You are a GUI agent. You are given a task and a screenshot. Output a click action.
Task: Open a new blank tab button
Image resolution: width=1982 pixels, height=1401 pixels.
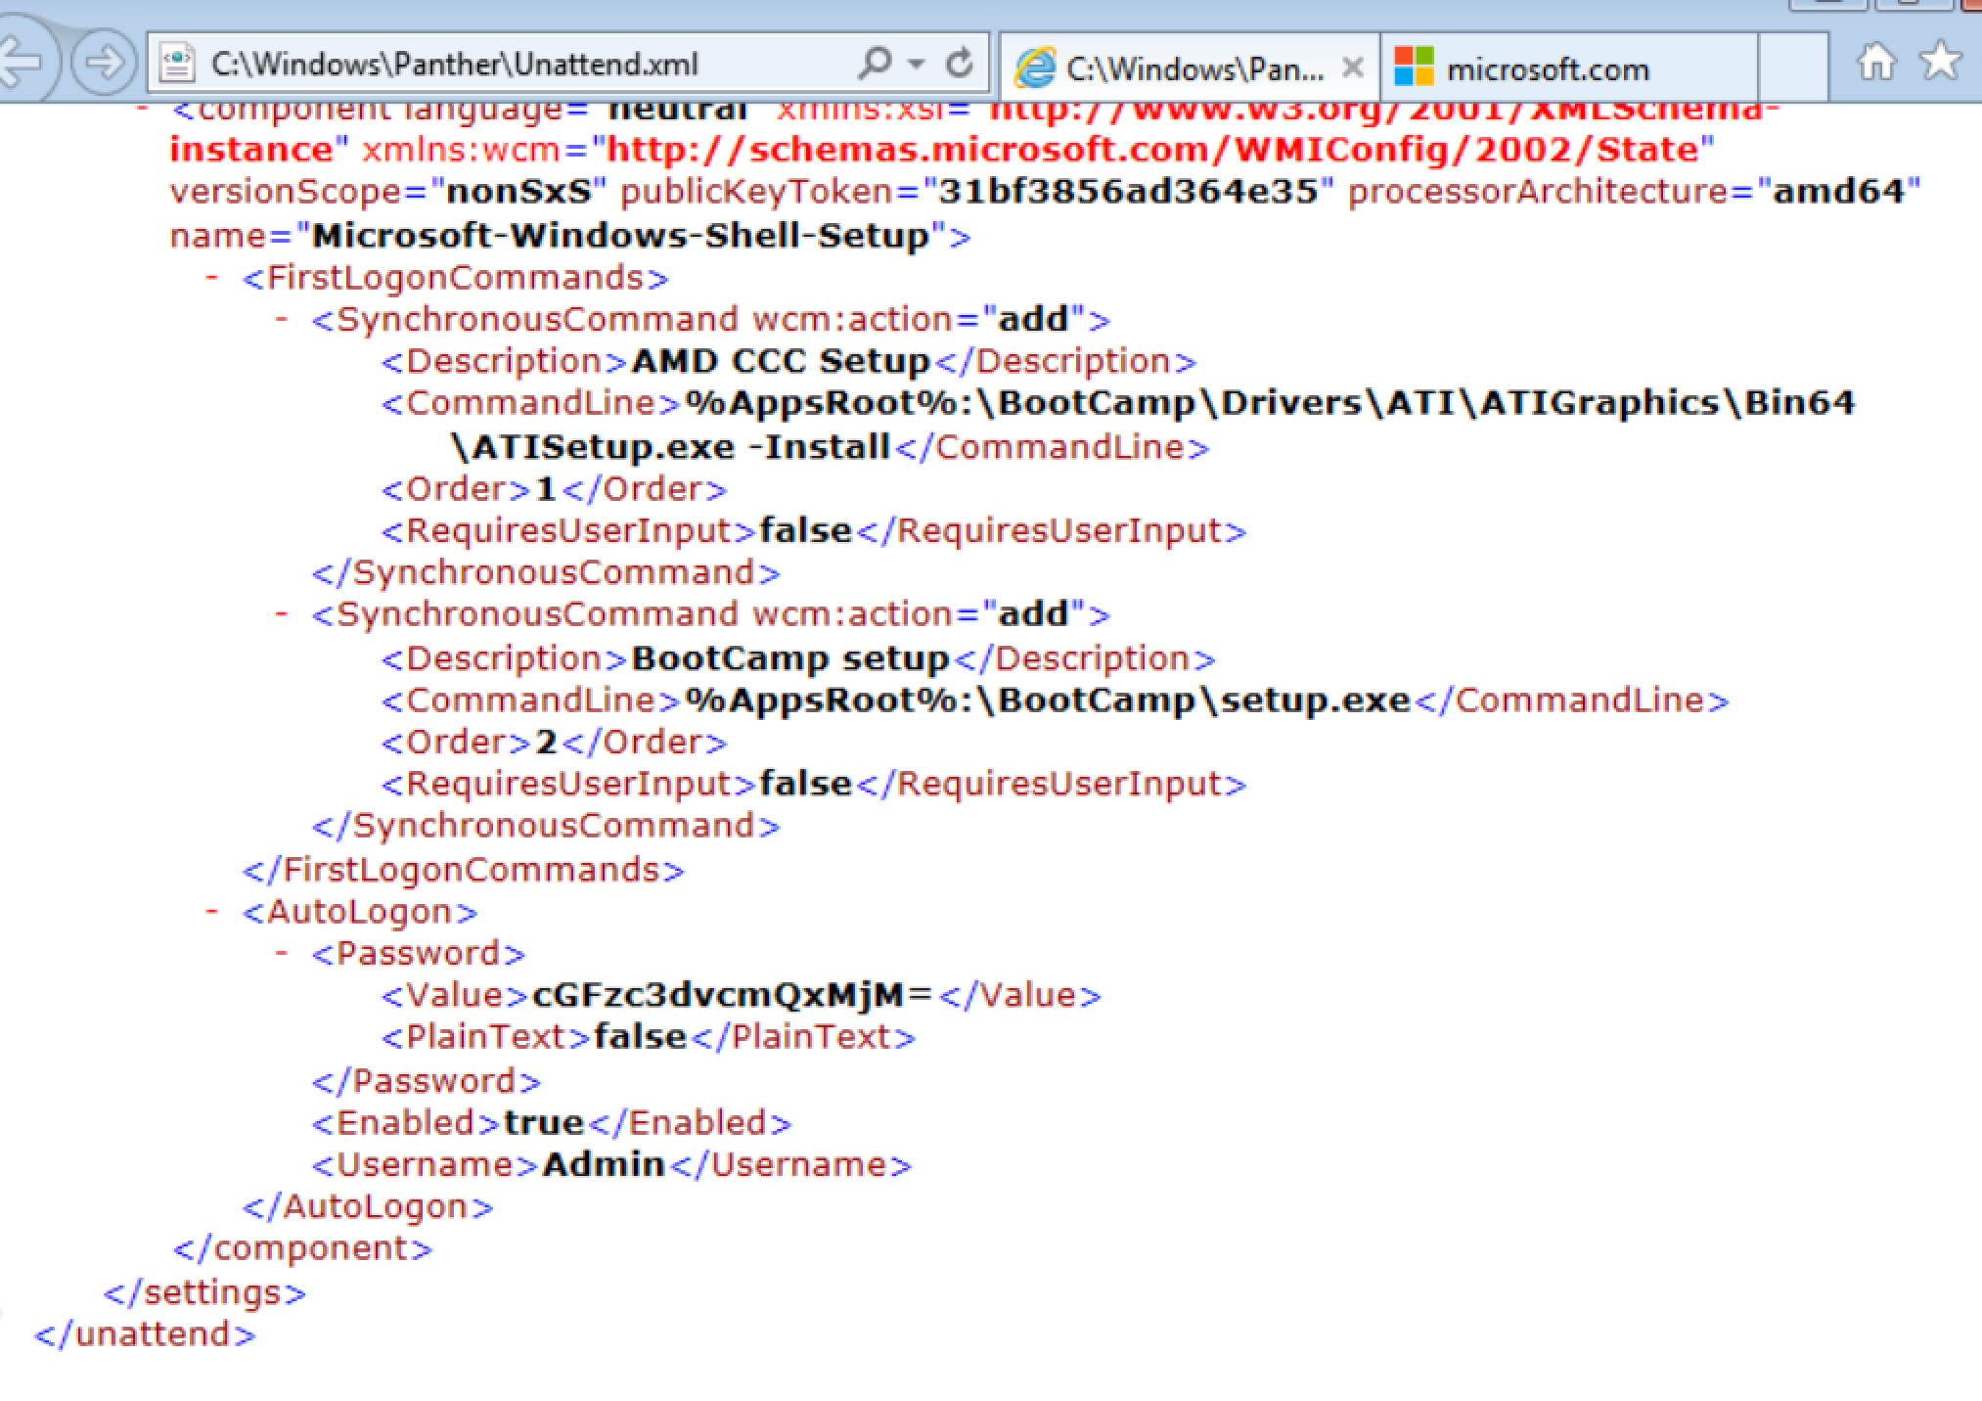[x=1792, y=67]
